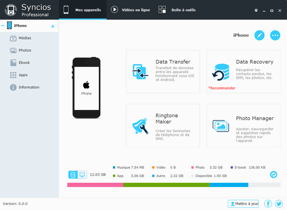Click the iPhone device image
Viewport: 287px width, 210px height.
[86, 88]
